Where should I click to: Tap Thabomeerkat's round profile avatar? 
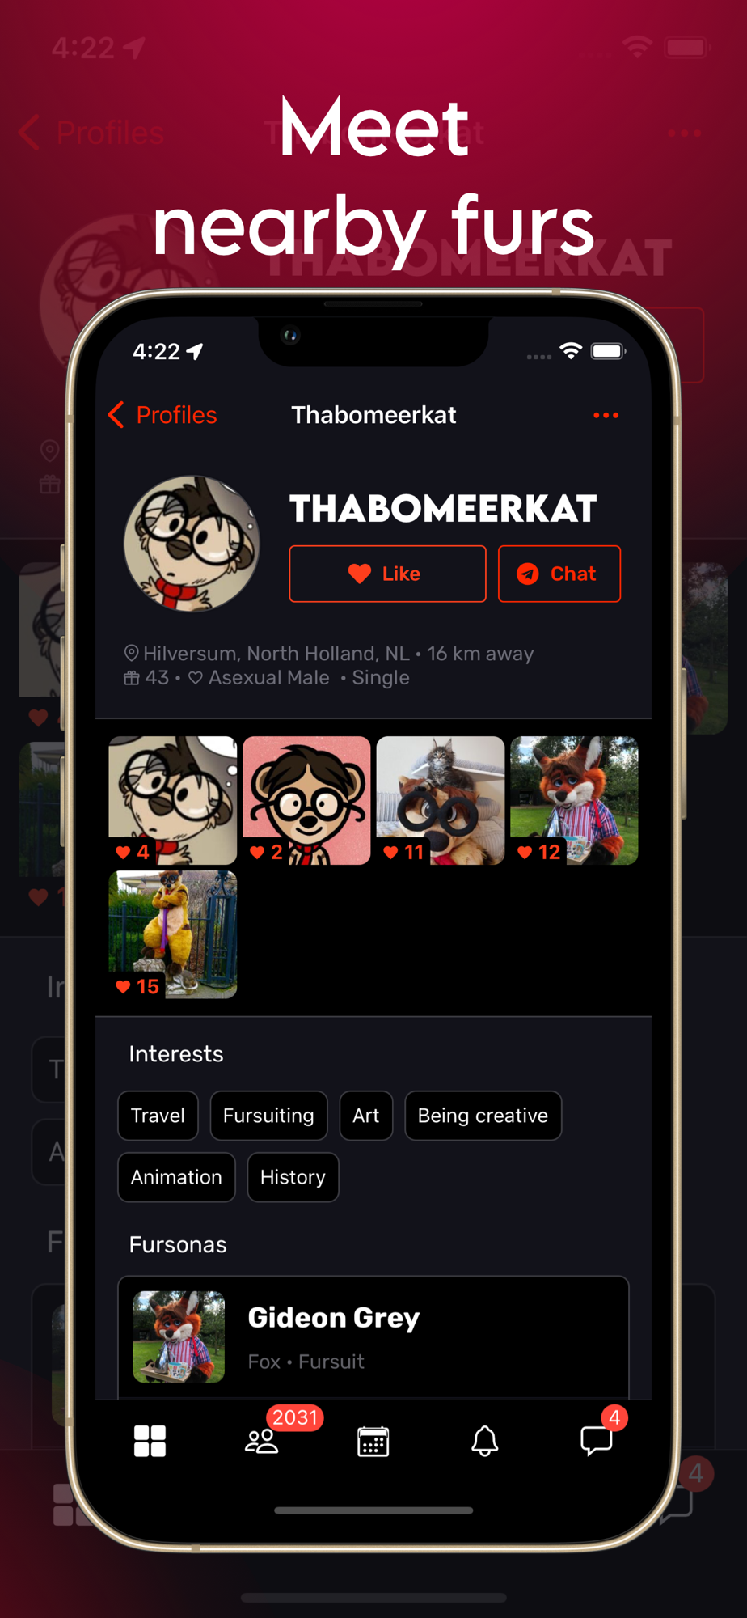pyautogui.click(x=192, y=543)
